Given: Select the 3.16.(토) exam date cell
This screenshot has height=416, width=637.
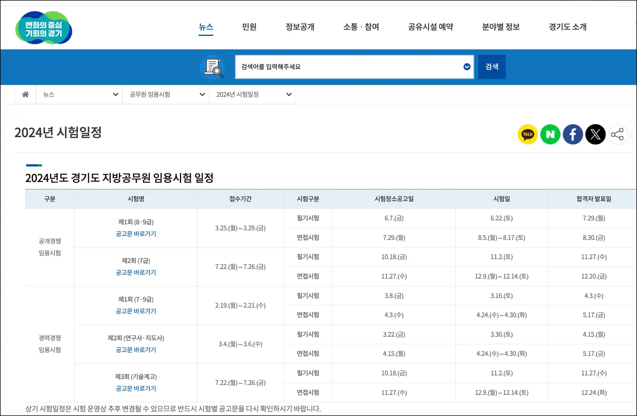Looking at the screenshot, I should 501,296.
